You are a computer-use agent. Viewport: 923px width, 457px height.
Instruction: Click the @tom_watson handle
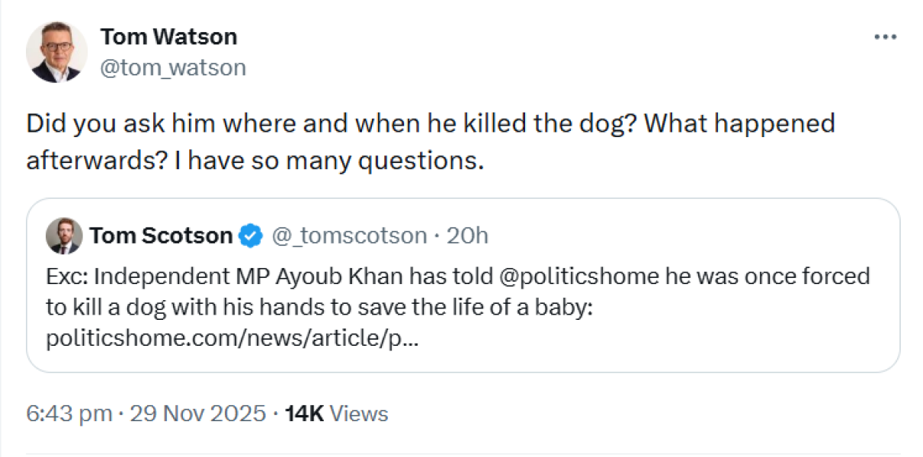(173, 67)
